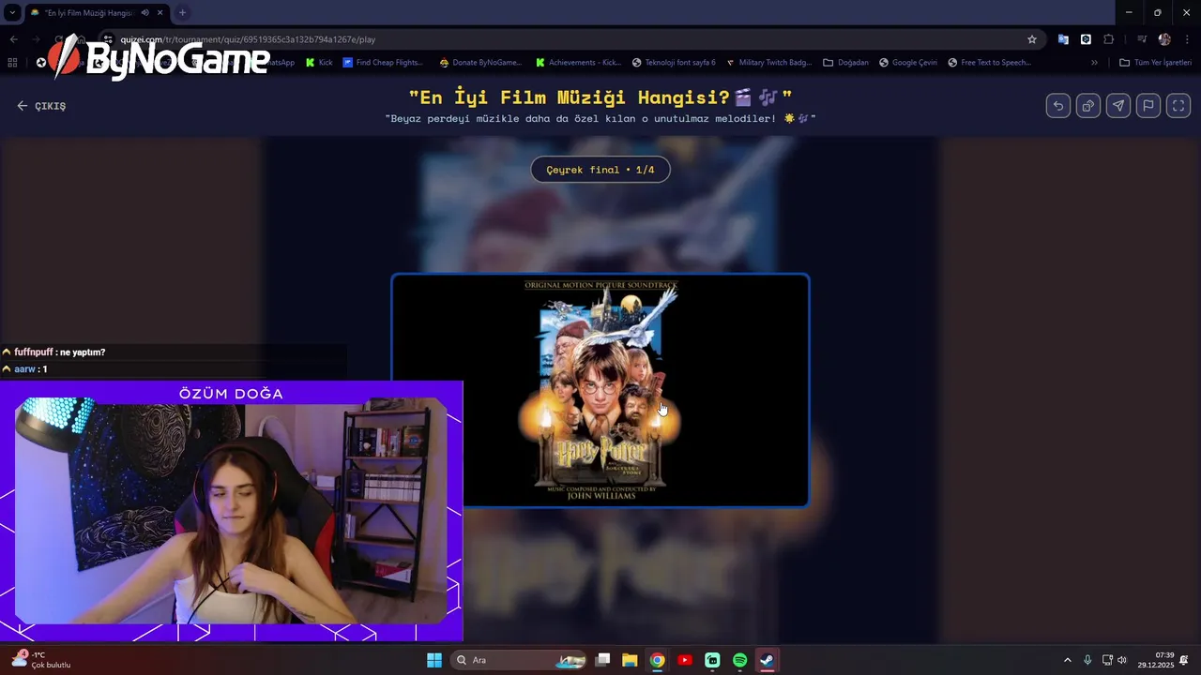1201x675 pixels.
Task: Open the Chrome three-dot menu
Action: (1187, 39)
